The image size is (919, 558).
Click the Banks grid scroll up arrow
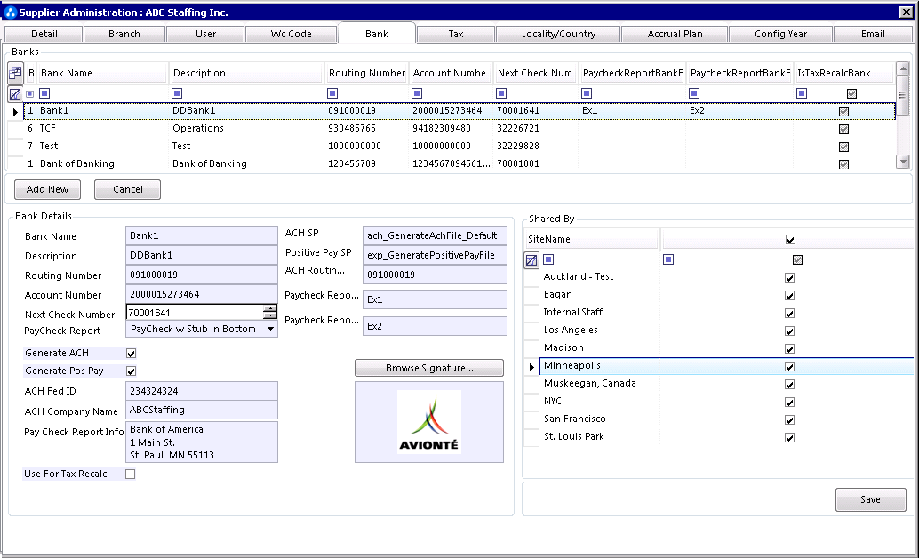(x=903, y=68)
